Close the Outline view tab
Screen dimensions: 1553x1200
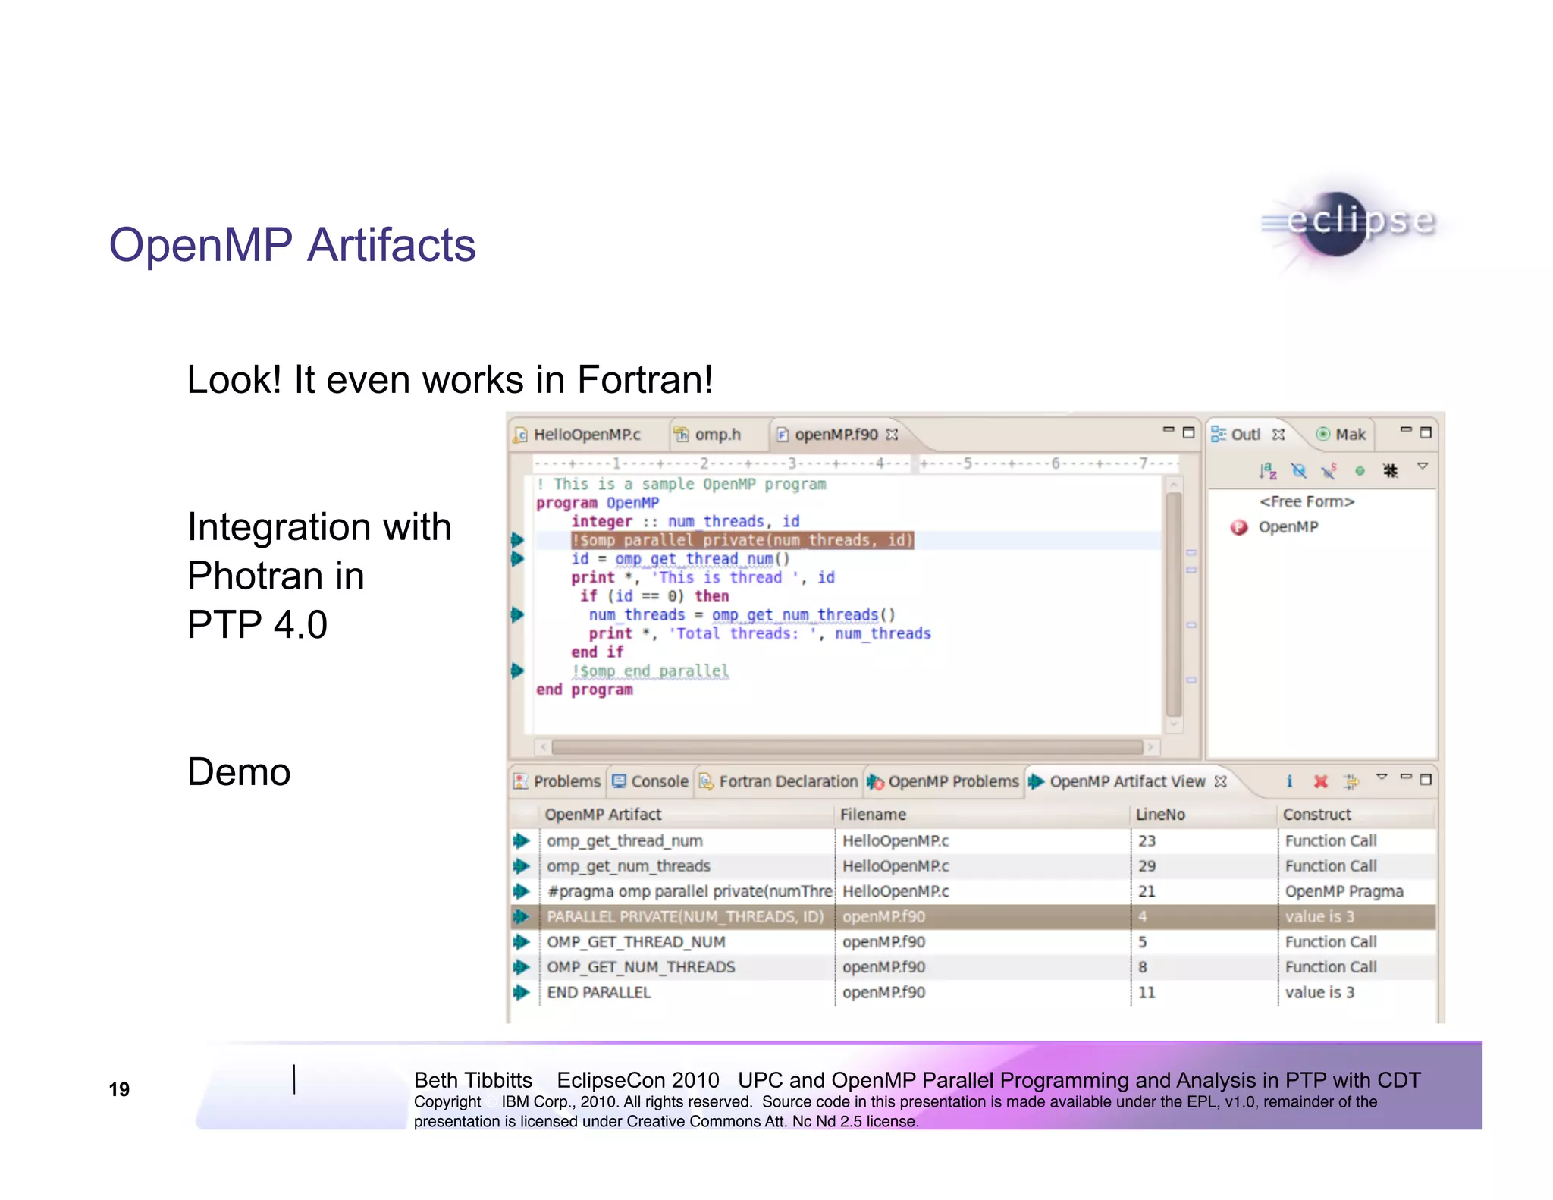[1278, 434]
